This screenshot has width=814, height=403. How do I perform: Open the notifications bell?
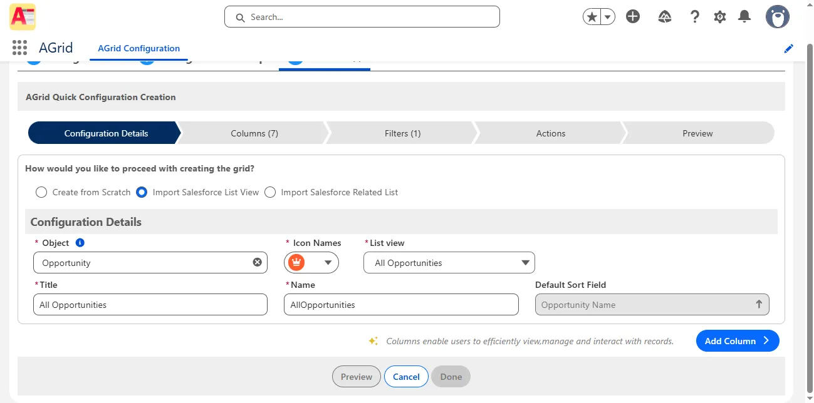pyautogui.click(x=744, y=17)
